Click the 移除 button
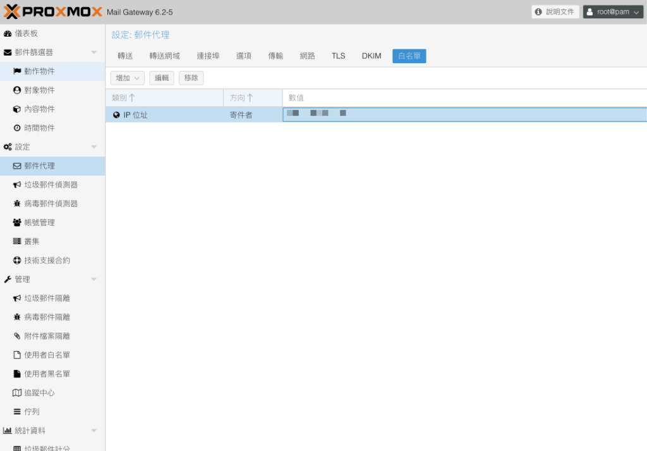This screenshot has width=647, height=451. click(x=191, y=78)
